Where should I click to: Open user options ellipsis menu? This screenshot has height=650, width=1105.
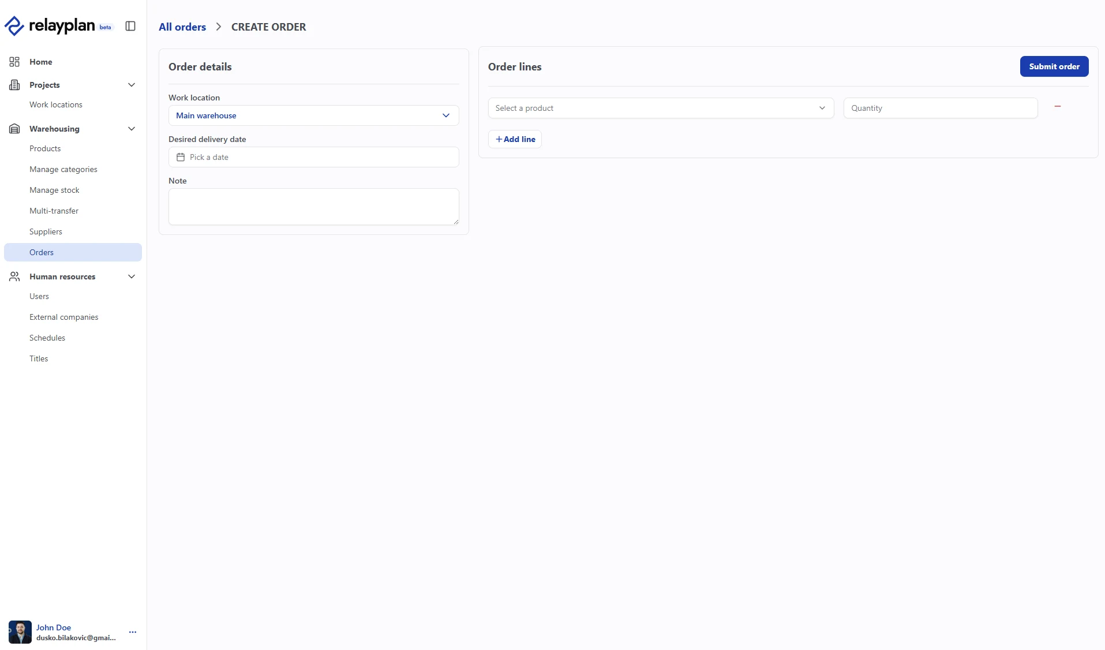point(133,632)
